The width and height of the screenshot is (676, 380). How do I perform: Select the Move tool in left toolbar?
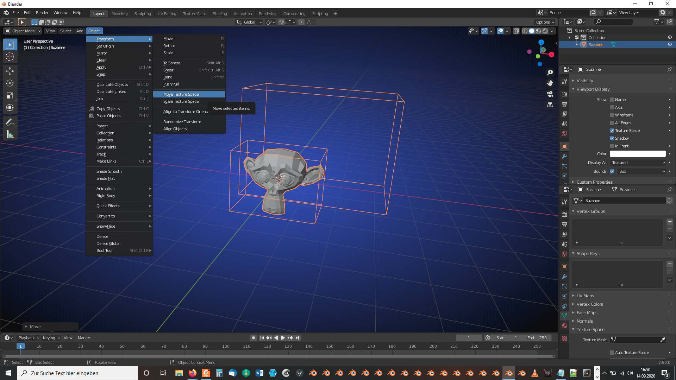click(x=10, y=71)
